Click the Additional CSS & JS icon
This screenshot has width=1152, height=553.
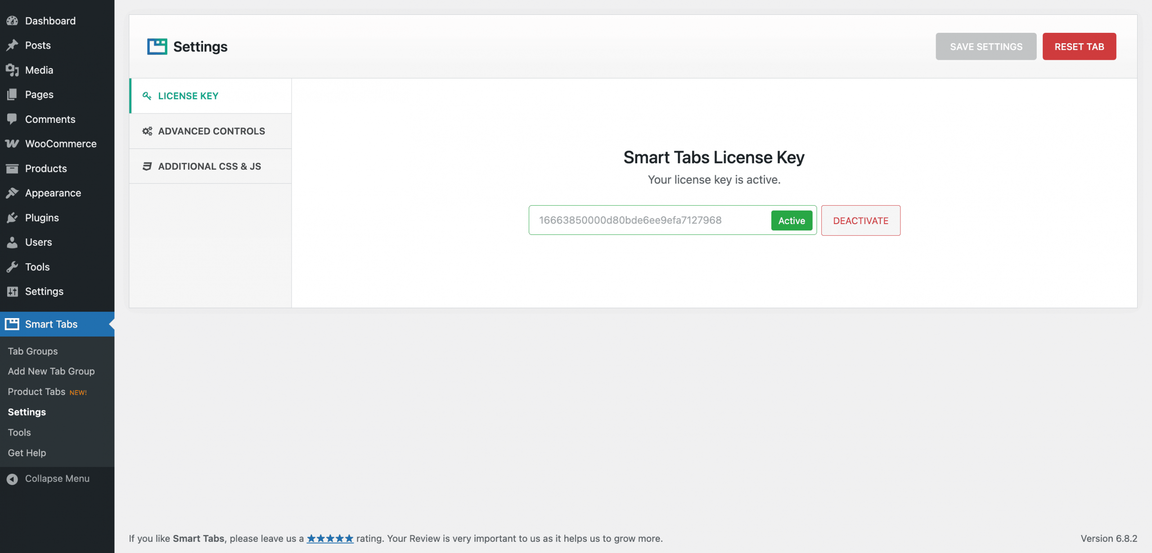coord(147,166)
